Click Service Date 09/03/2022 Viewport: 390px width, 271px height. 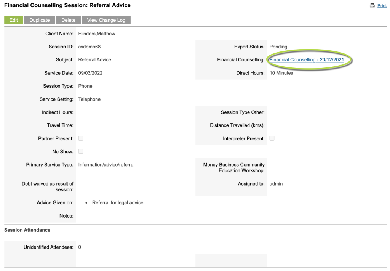coord(90,73)
